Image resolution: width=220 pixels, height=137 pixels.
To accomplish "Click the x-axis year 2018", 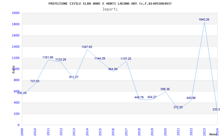I will (x=139, y=132).
